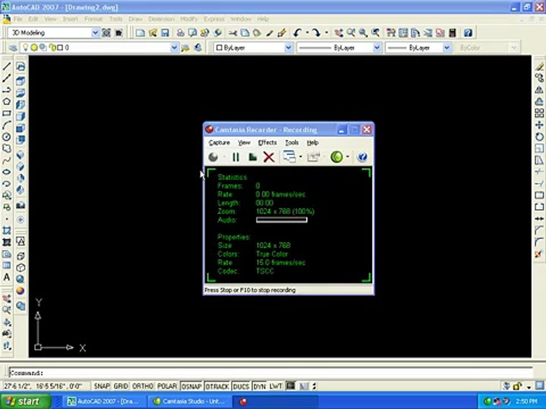This screenshot has height=409, width=546.
Task: Click the Pause button in Camtasia Recorder
Action: tap(235, 157)
